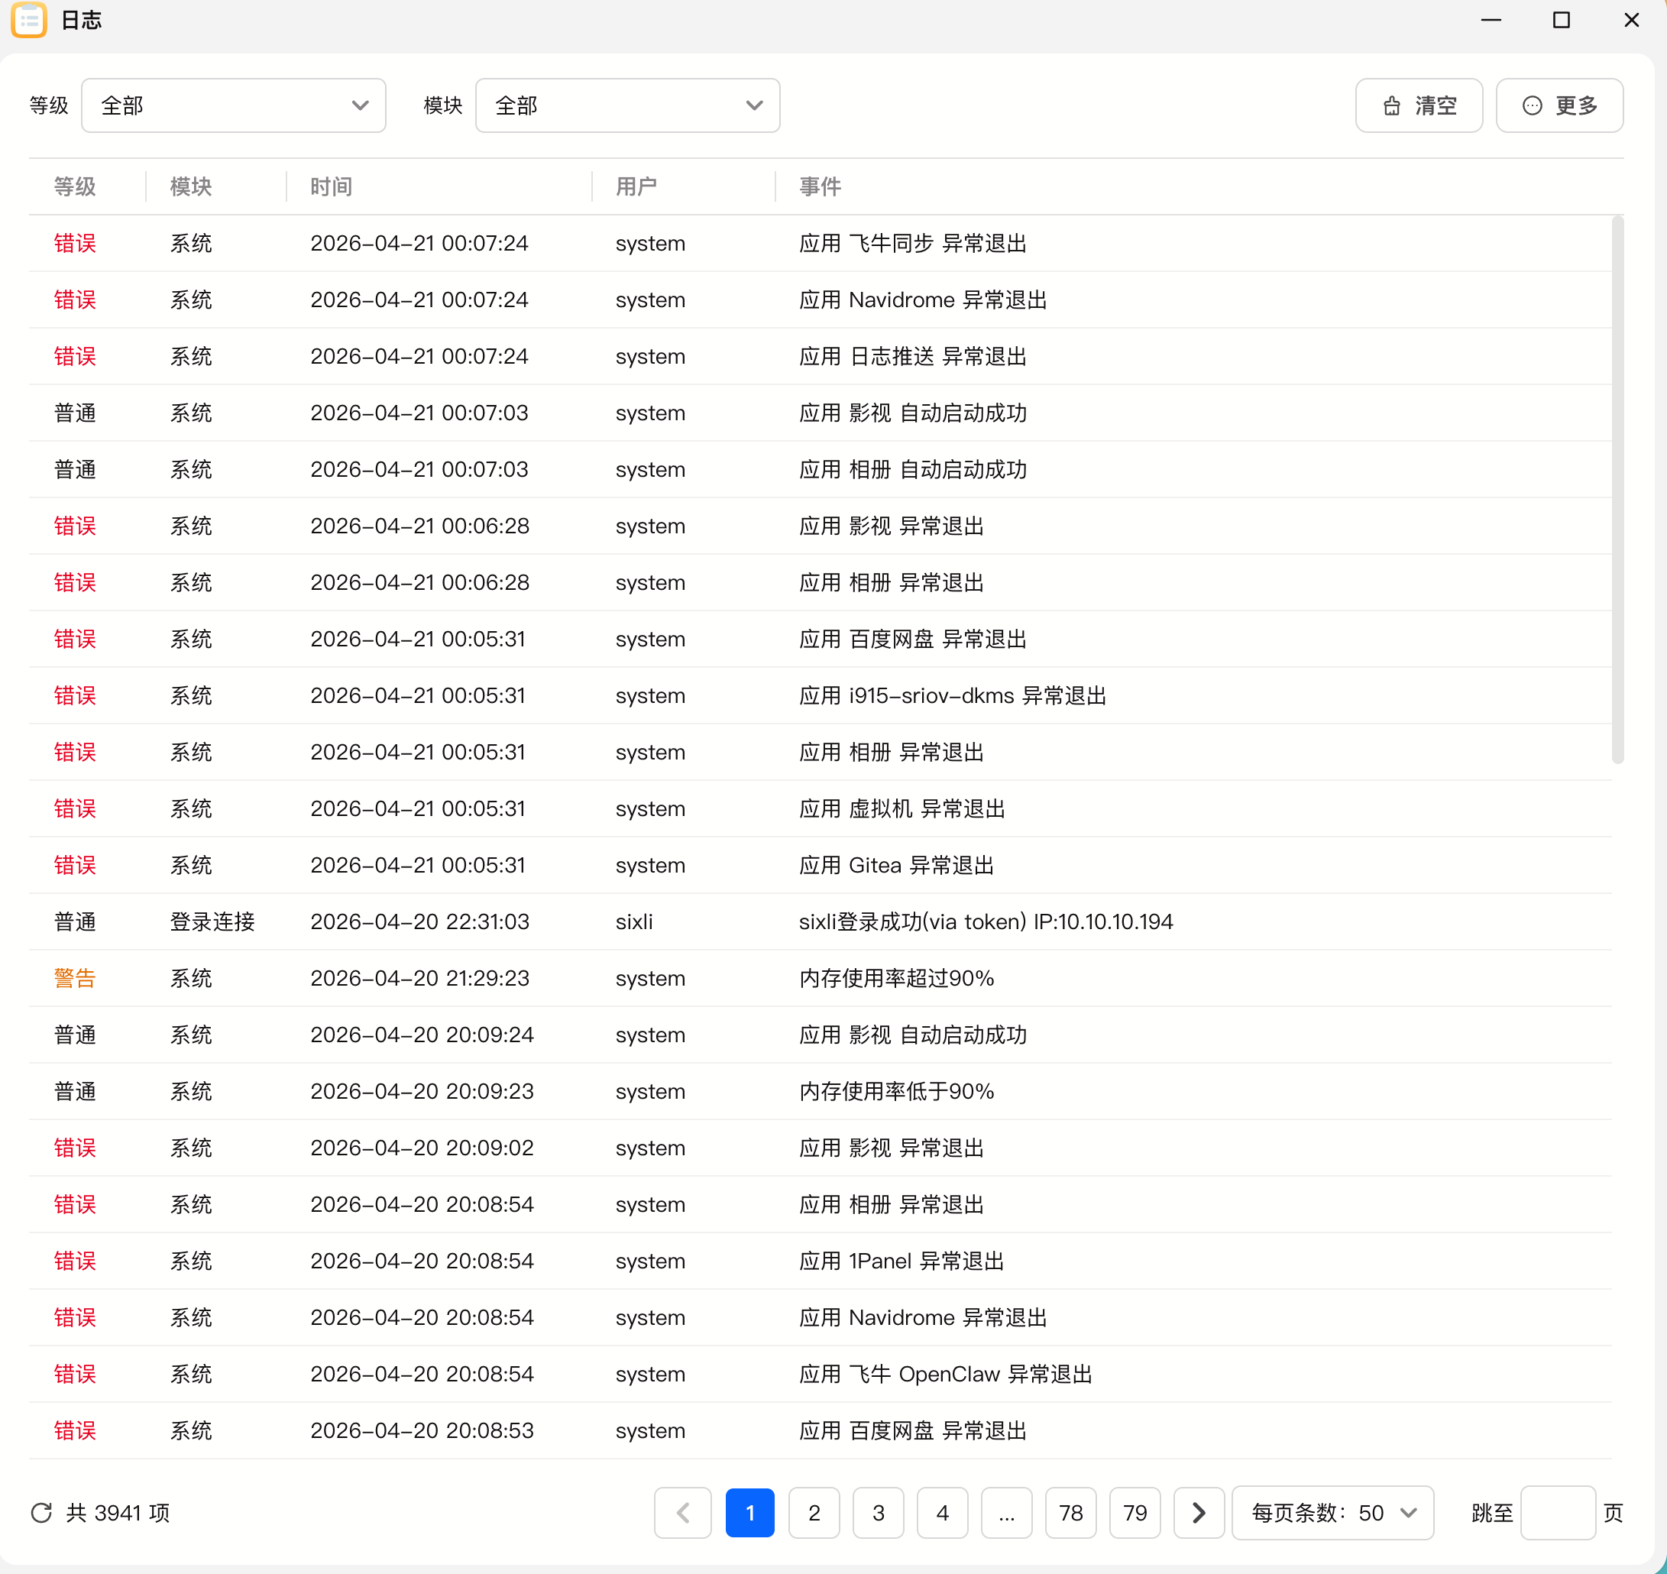Click the trash icon next to 清空
The height and width of the screenshot is (1574, 1667).
pyautogui.click(x=1393, y=105)
